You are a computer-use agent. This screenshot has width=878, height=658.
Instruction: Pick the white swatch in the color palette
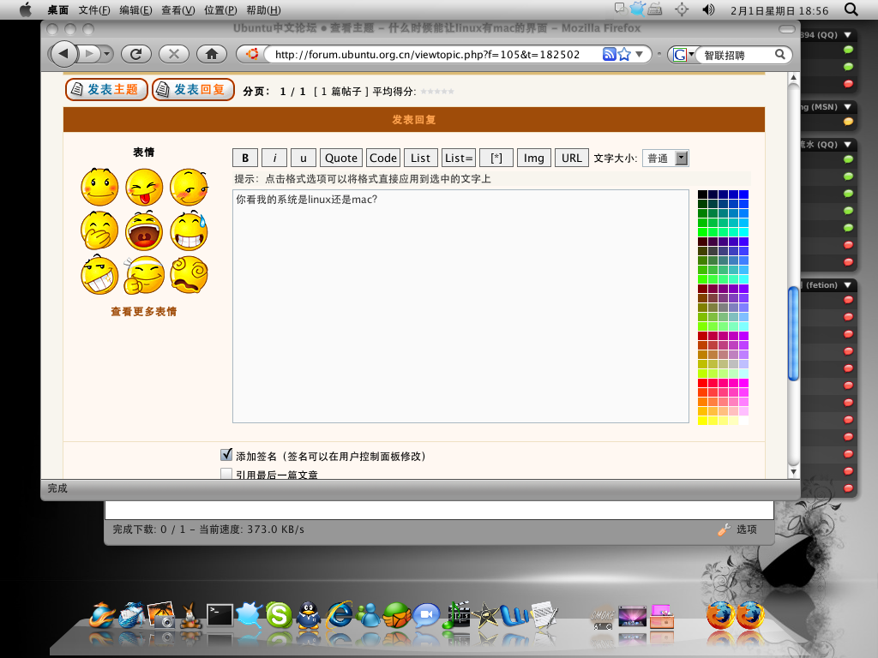[743, 420]
